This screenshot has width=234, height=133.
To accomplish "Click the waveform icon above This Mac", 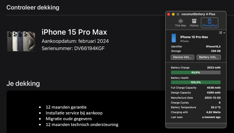I will [x=180, y=21].
